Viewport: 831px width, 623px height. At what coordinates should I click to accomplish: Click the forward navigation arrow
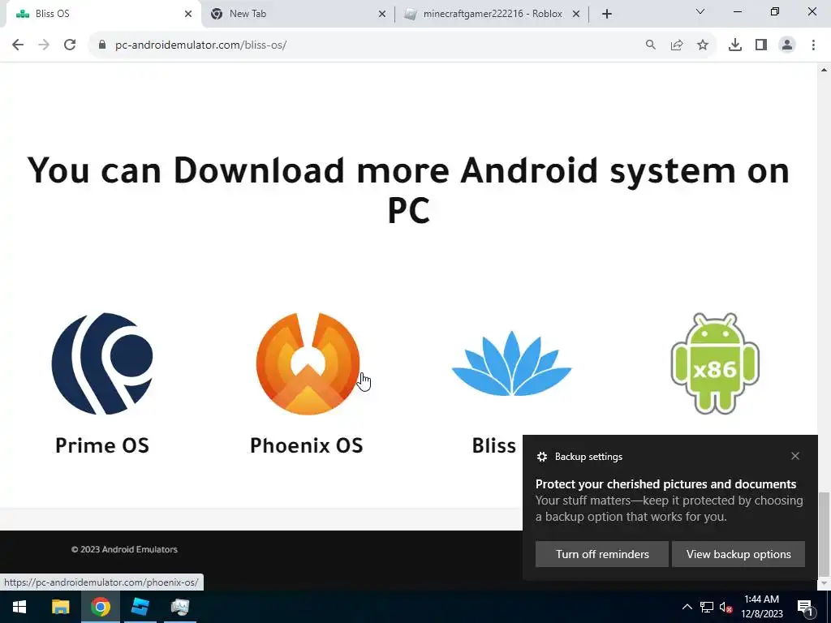click(44, 45)
